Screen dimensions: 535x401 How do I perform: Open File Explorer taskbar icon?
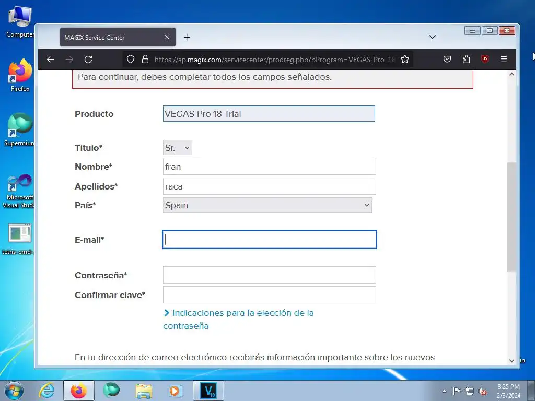(144, 391)
